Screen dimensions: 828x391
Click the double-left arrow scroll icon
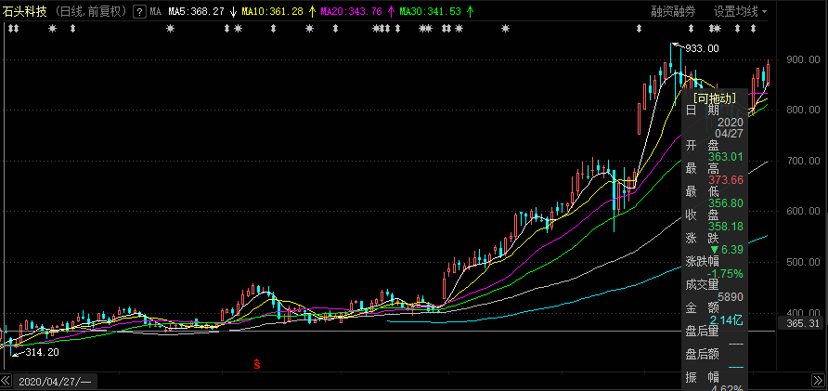(x=6, y=381)
